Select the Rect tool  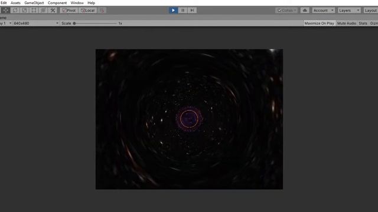point(34,11)
